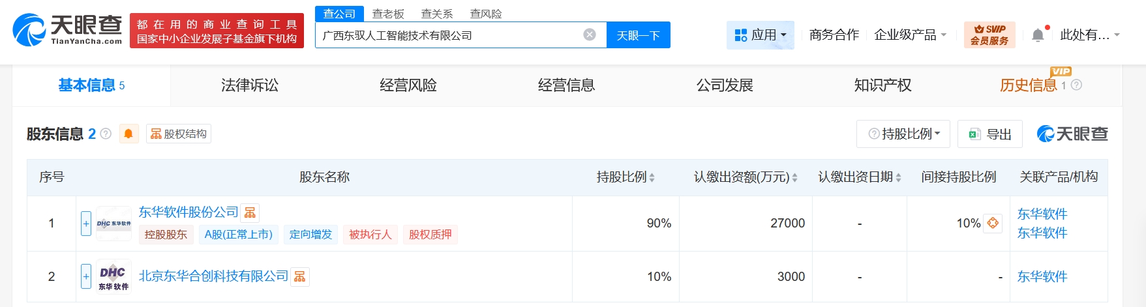
Task: Click indirect shareholding path icon next to 10%
Action: (x=993, y=223)
